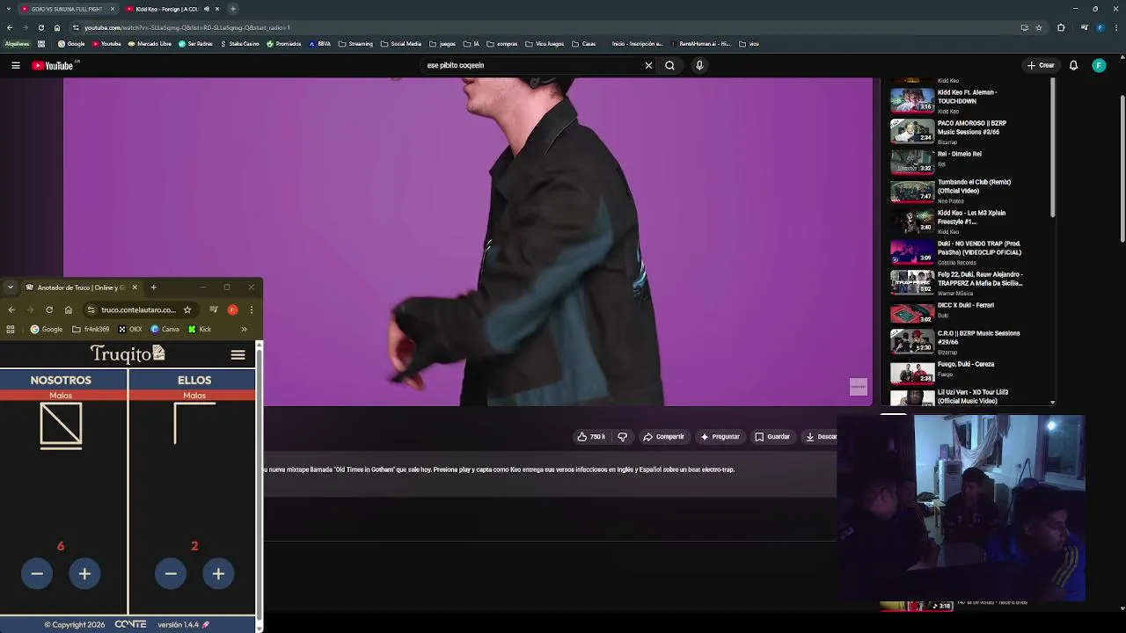Open the Casas bookmarks folder
The width and height of the screenshot is (1126, 633).
[584, 44]
